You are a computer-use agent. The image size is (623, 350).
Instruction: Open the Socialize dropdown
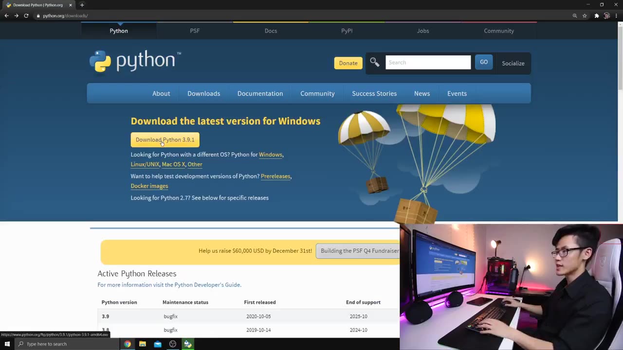coord(513,63)
